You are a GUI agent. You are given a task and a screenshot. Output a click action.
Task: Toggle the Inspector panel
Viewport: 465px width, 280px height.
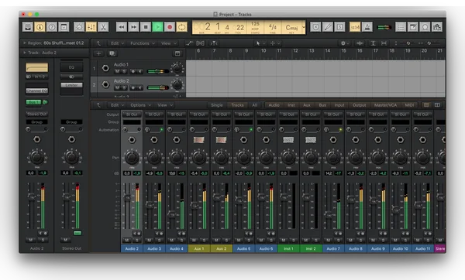point(40,27)
